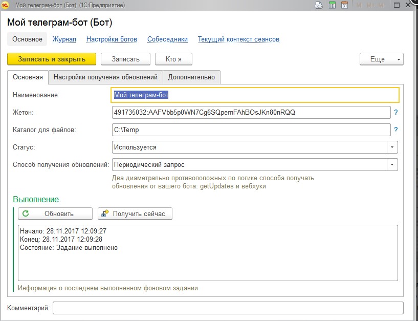The width and height of the screenshot is (418, 321).
Task: Click the Жетон token input field
Action: 251,113
